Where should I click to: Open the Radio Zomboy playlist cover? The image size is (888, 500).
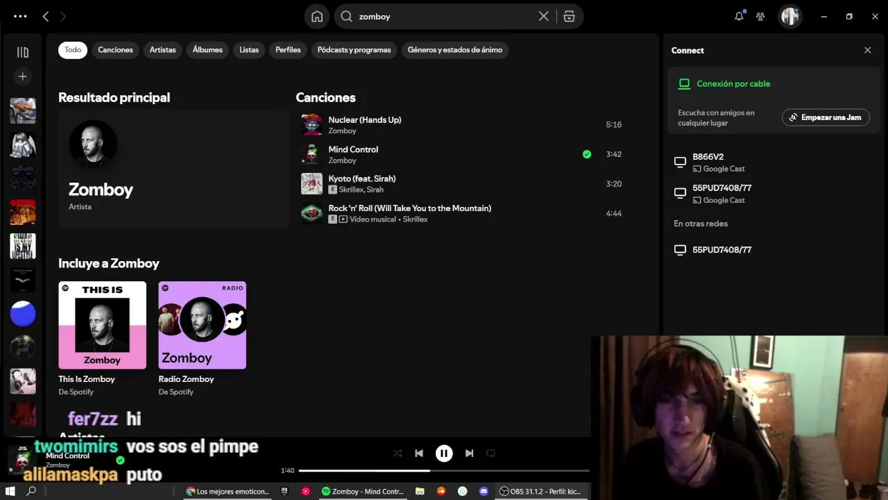202,325
